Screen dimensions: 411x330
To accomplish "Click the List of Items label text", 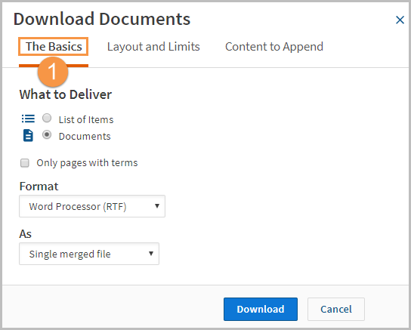I will coord(86,119).
